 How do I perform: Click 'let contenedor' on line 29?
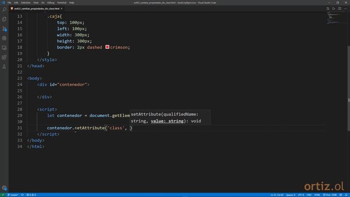tap(65, 115)
